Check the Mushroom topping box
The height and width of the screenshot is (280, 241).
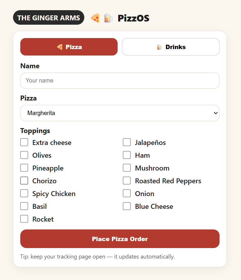pyautogui.click(x=127, y=168)
